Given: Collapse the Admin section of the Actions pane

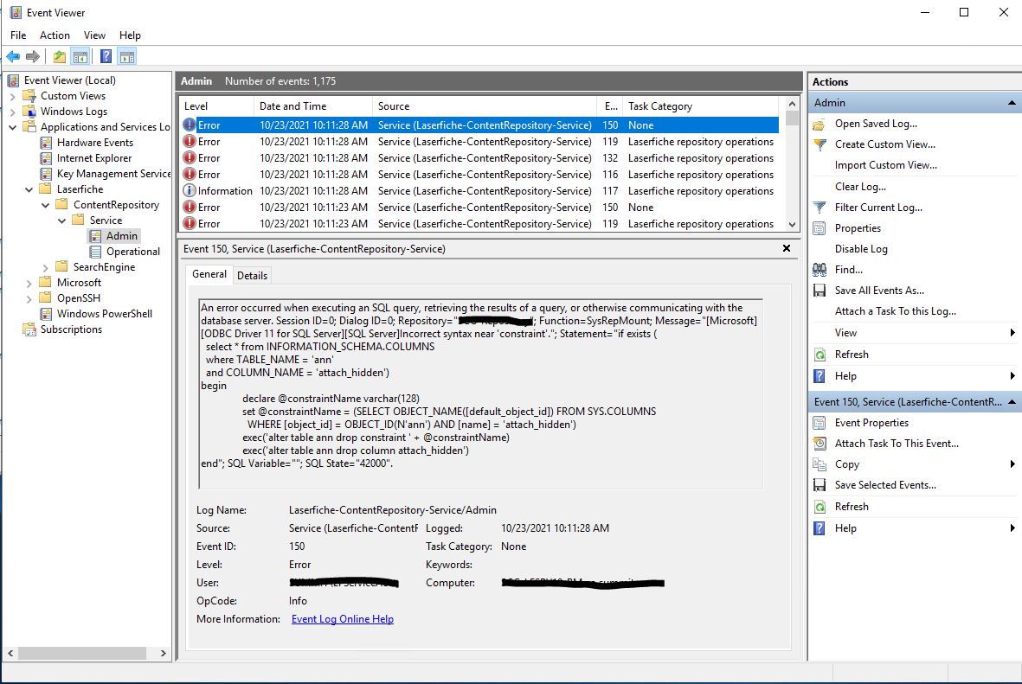Looking at the screenshot, I should click(x=1012, y=103).
